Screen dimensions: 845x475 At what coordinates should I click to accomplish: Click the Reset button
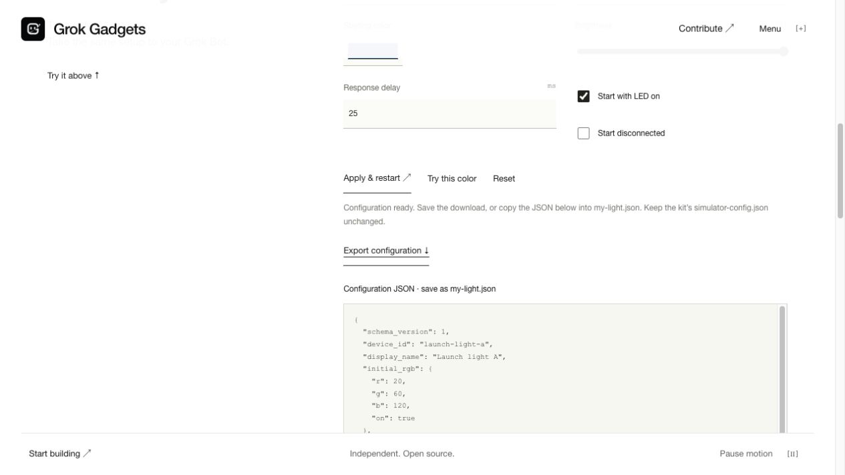click(x=504, y=179)
